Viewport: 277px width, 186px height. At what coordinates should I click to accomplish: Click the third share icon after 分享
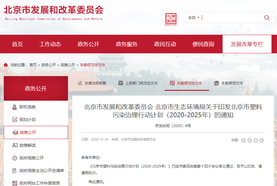pyautogui.click(x=256, y=140)
